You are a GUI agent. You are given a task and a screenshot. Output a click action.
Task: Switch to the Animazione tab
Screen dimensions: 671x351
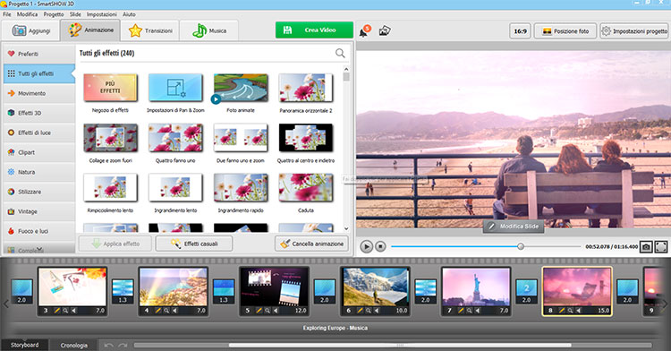pos(90,30)
